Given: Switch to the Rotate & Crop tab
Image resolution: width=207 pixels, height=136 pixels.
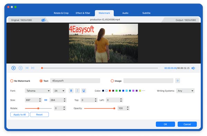Looking at the screenshot, I should pos(61,13).
